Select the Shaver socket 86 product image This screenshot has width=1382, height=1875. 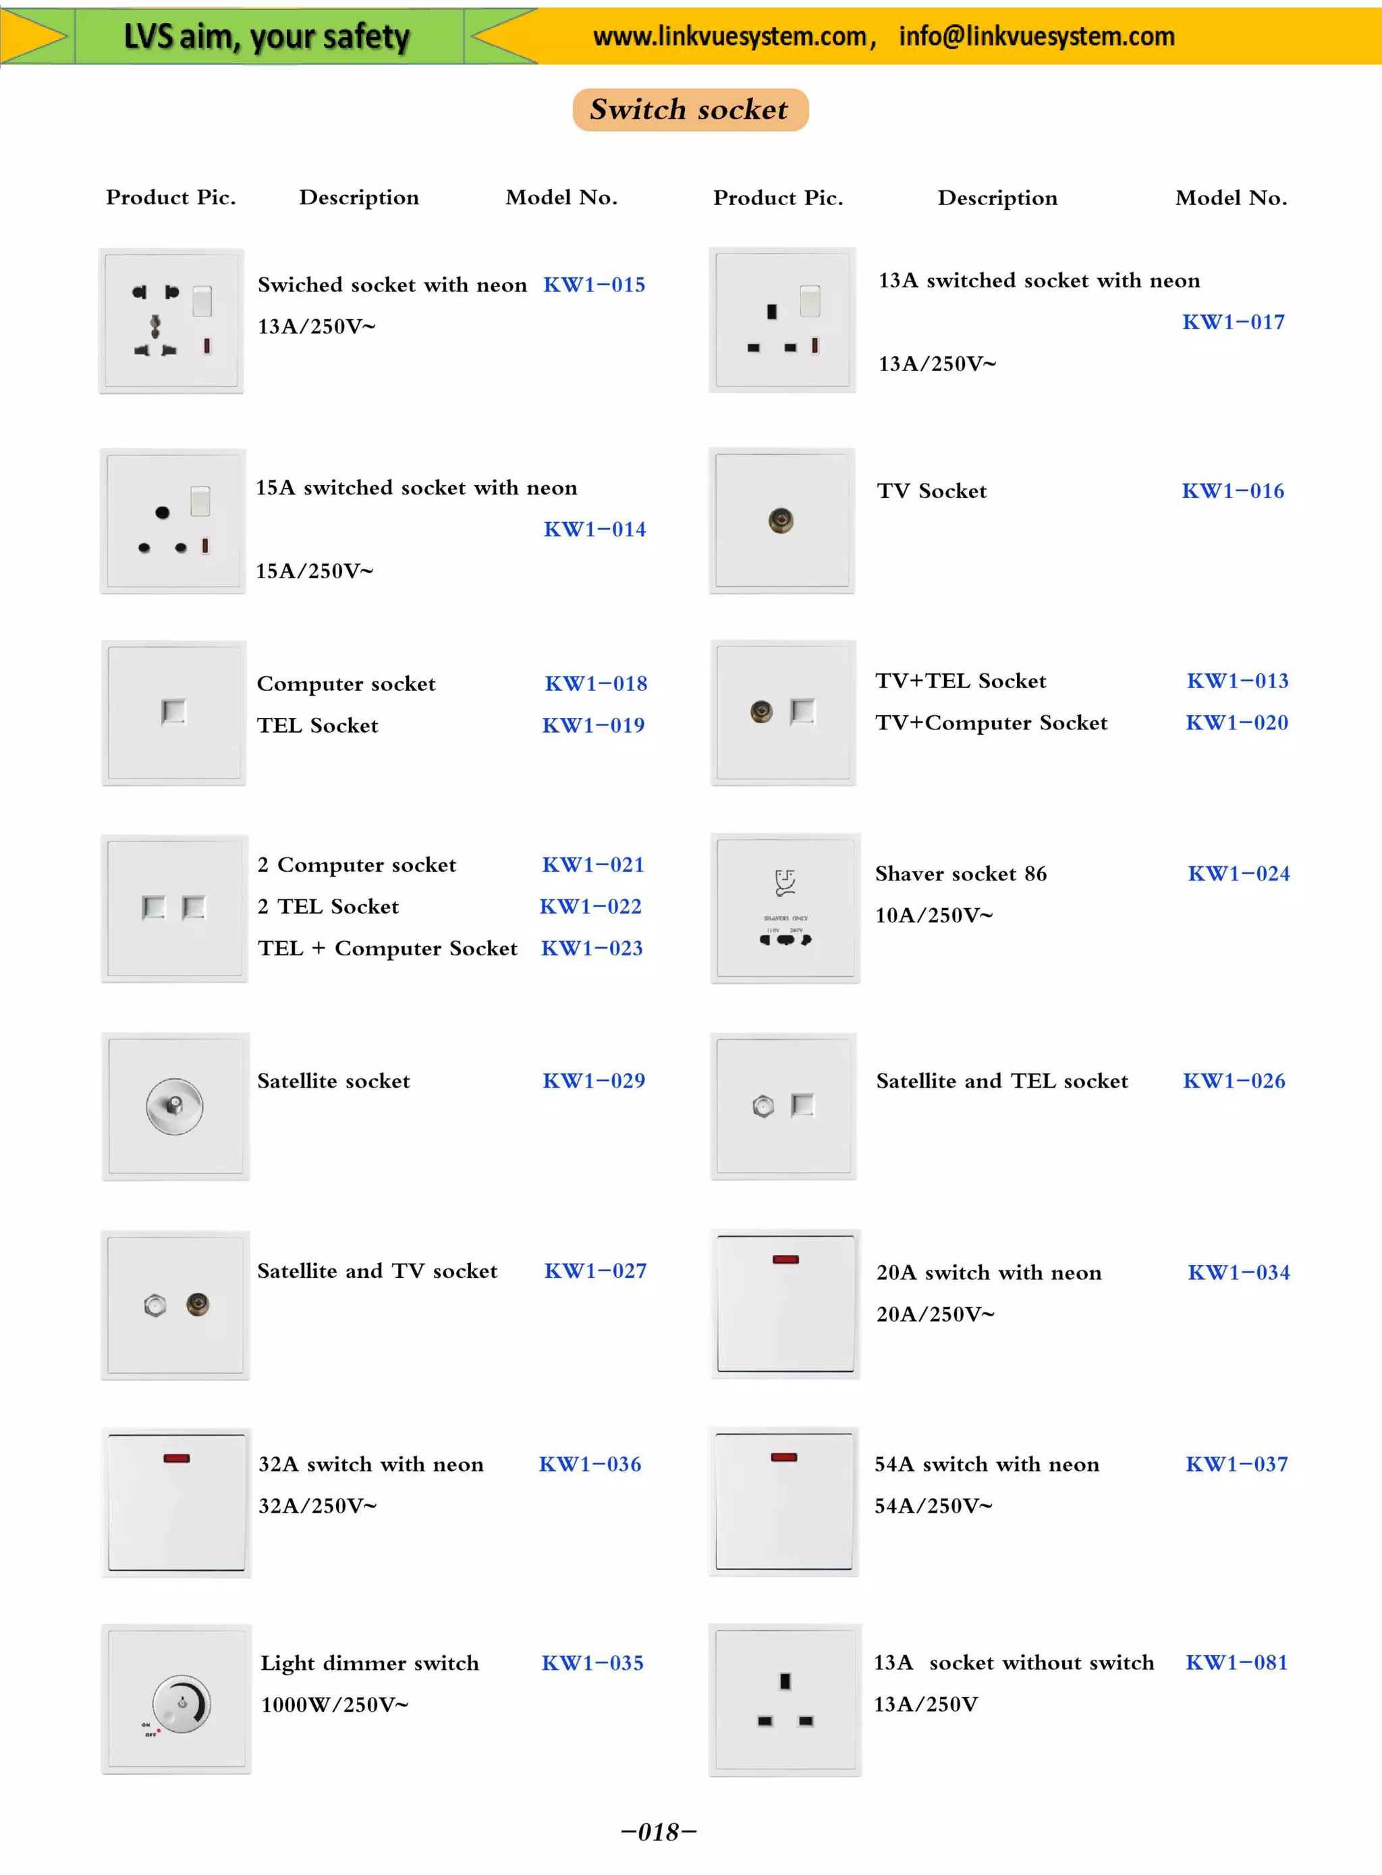pos(785,907)
